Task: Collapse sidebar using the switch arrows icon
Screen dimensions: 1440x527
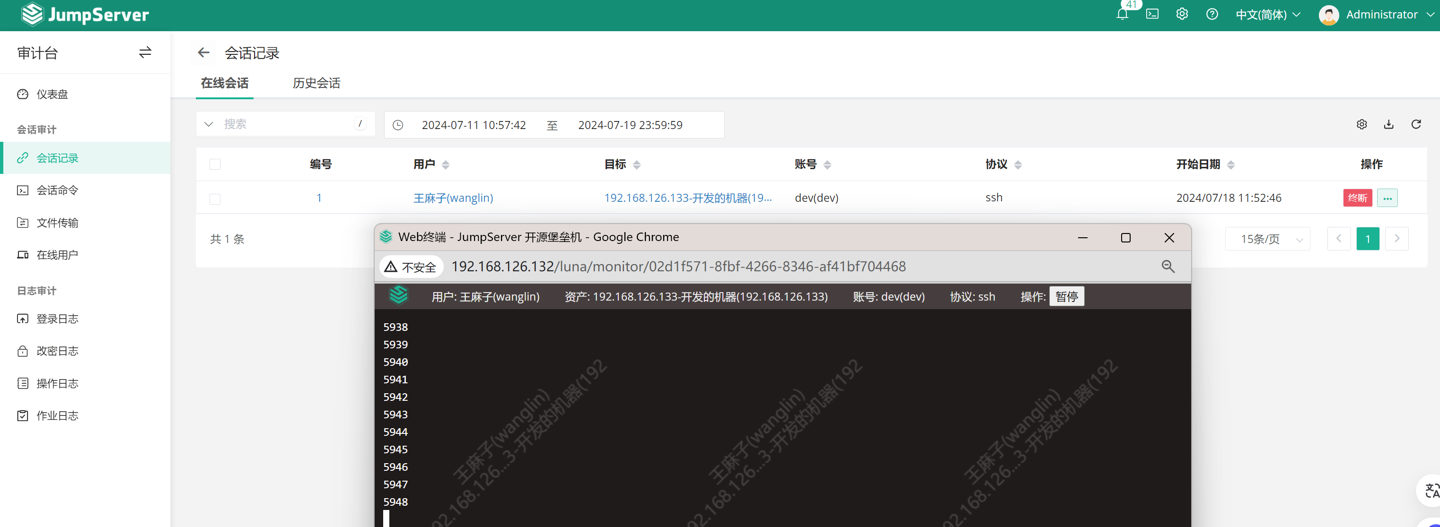Action: [x=145, y=52]
